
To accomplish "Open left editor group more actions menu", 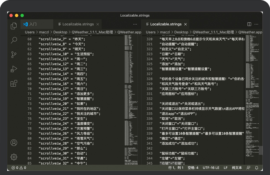I will pos(135,24).
